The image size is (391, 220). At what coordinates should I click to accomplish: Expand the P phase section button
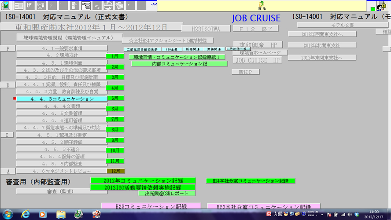pyautogui.click(x=8, y=48)
